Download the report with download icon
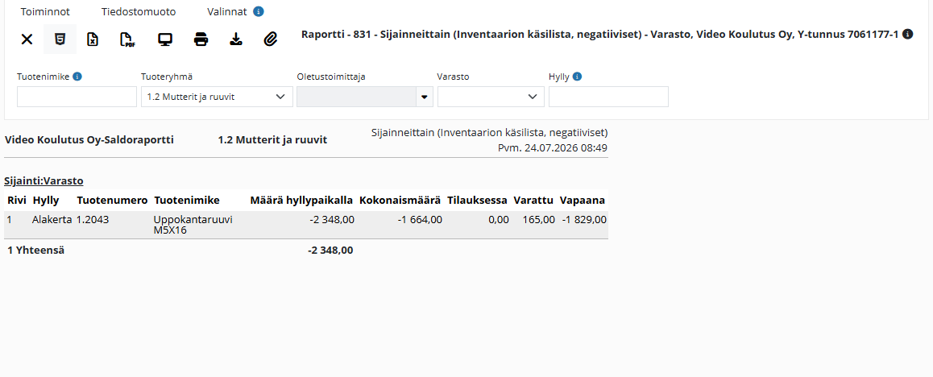933x377 pixels. click(236, 39)
